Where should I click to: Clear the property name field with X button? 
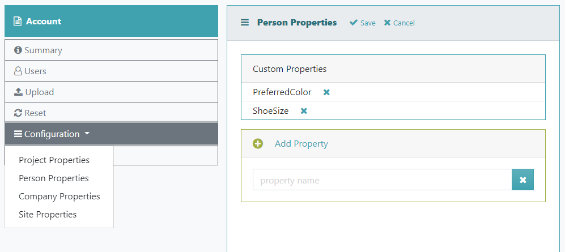click(x=522, y=180)
